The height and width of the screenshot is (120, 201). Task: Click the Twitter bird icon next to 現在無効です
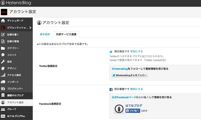[x=111, y=52]
